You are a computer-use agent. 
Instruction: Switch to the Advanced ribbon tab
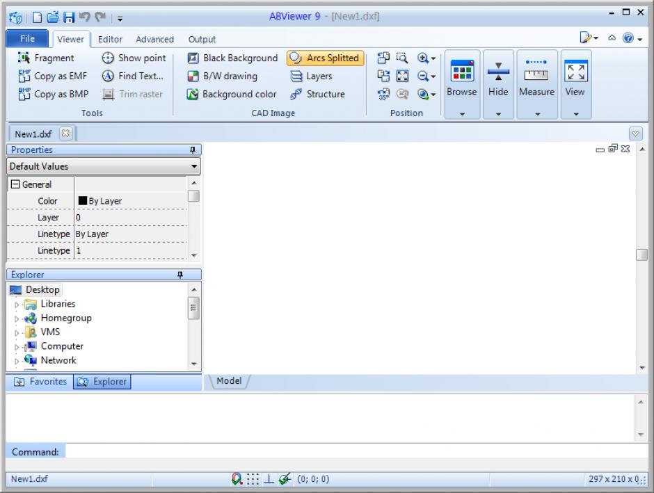154,39
